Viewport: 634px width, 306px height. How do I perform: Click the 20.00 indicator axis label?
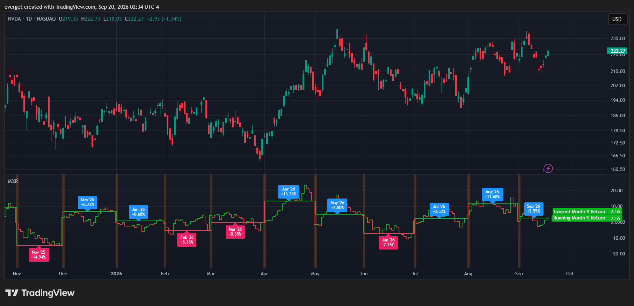(616, 191)
